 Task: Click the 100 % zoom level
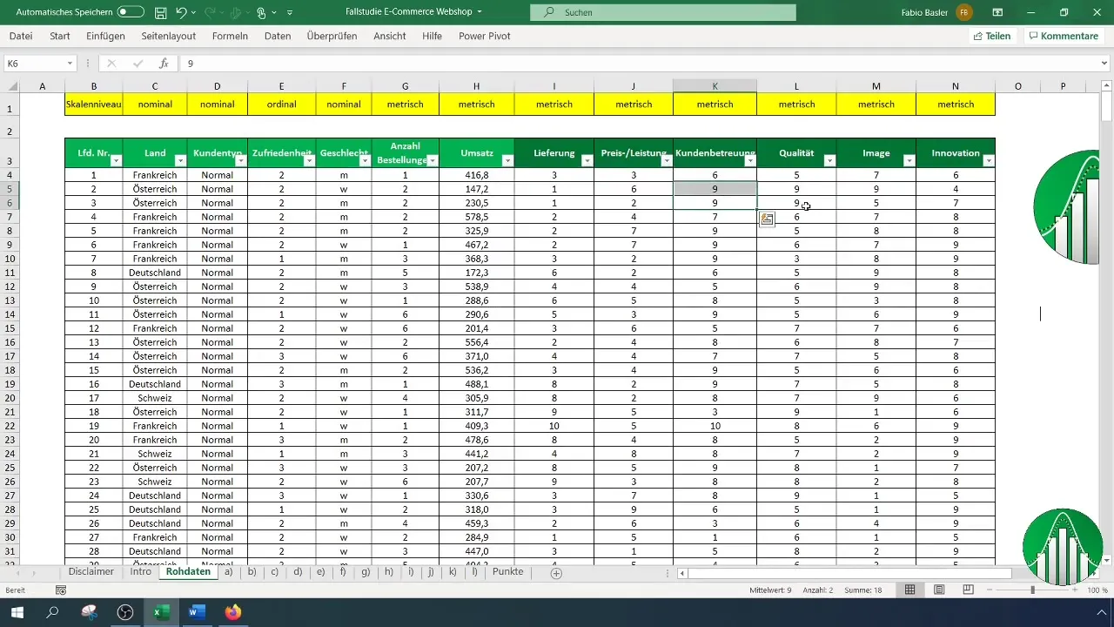[x=1097, y=590]
